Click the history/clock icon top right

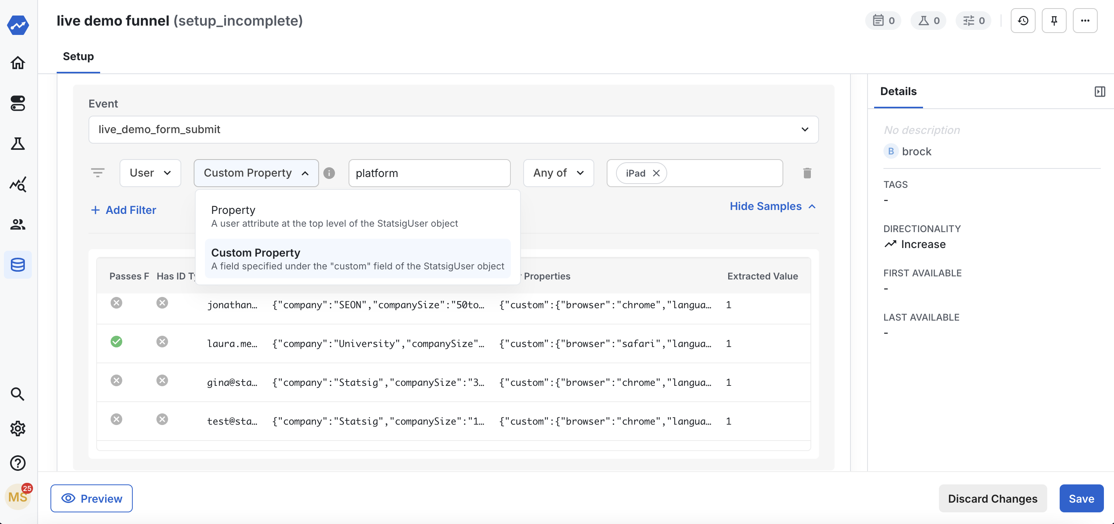(x=1023, y=21)
